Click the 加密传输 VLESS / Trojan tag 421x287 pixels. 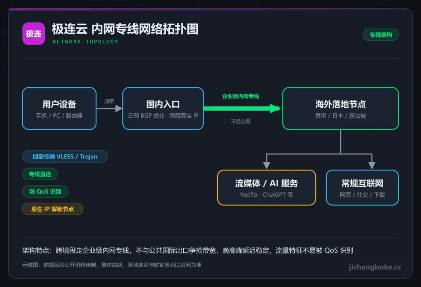[65, 157]
